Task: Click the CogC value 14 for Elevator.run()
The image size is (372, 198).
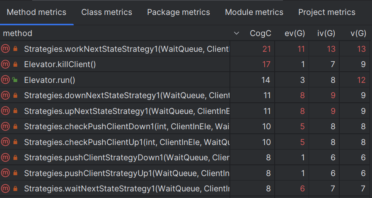Action: click(x=266, y=80)
